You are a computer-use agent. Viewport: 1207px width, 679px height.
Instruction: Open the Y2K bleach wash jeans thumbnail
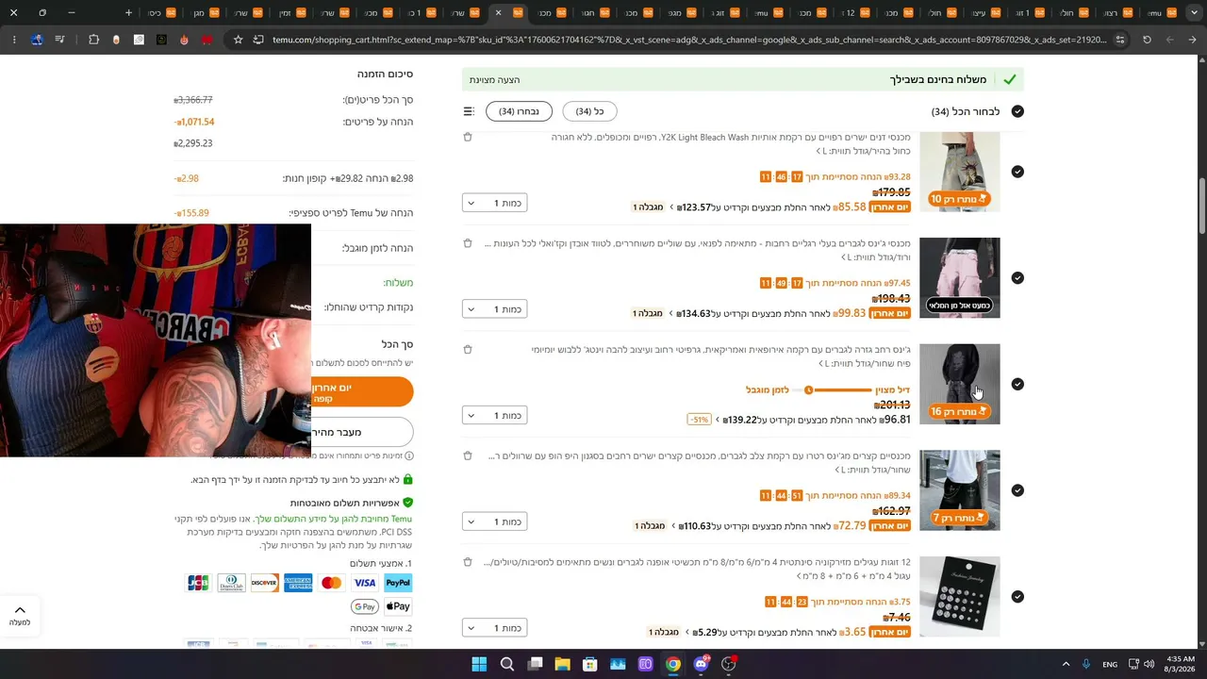coord(960,172)
